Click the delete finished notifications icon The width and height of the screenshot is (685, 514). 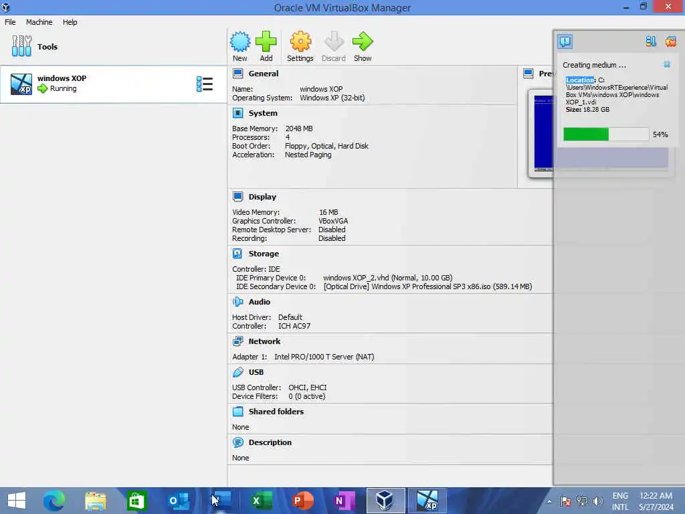(670, 41)
